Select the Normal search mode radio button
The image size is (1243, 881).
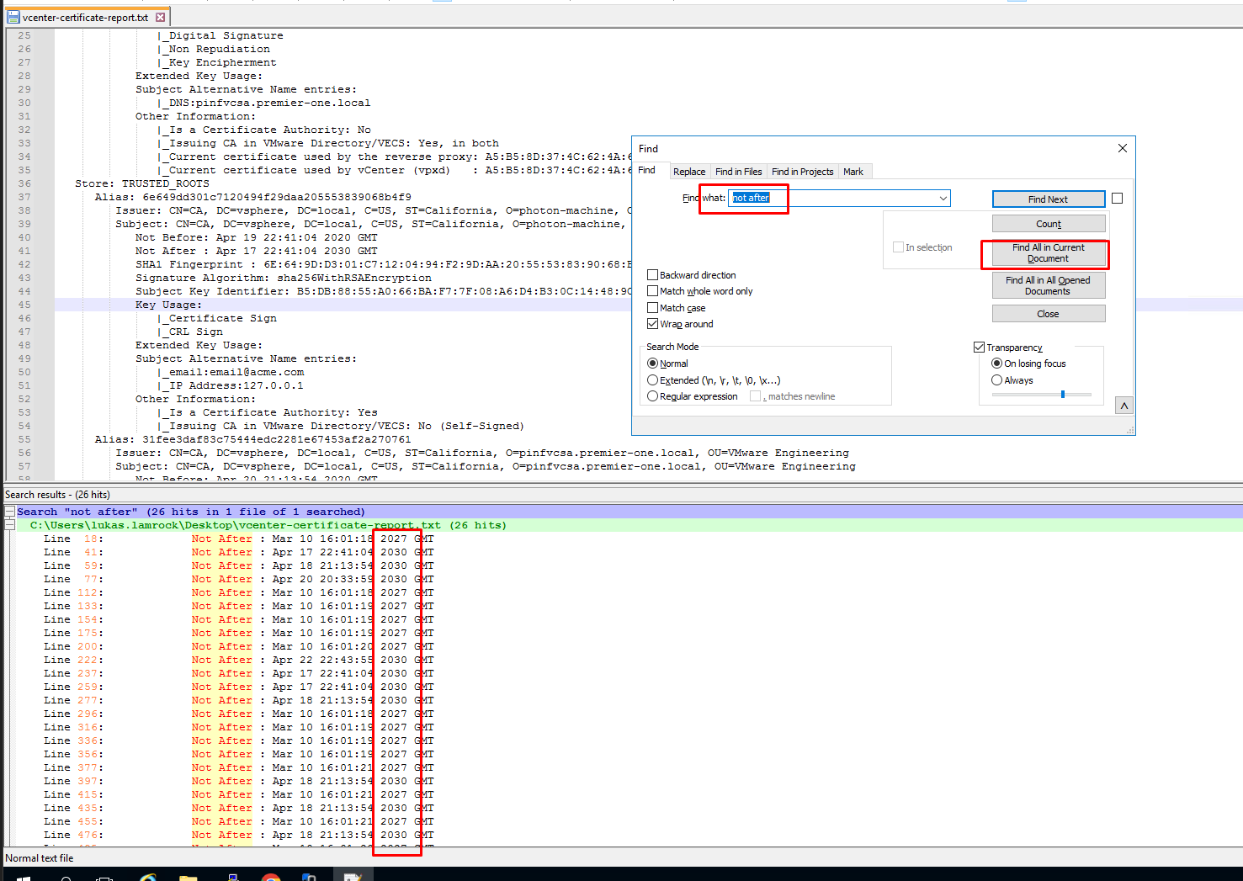(x=652, y=364)
